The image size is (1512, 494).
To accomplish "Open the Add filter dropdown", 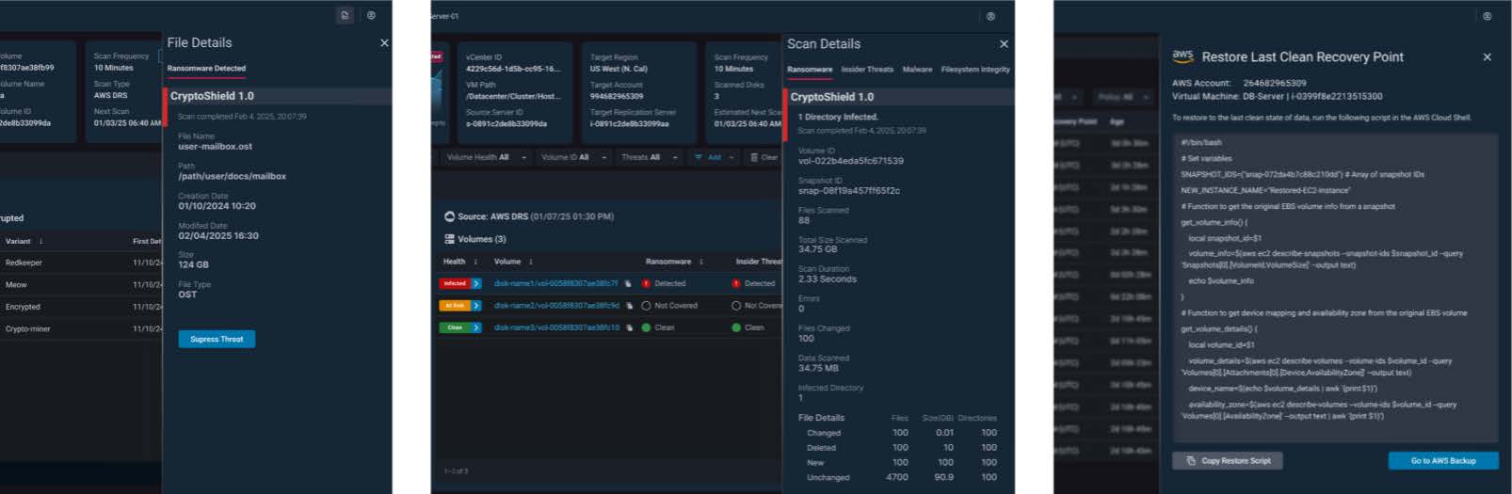I will click(714, 157).
